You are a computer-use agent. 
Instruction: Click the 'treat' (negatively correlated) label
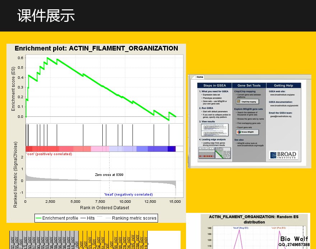[129, 195]
